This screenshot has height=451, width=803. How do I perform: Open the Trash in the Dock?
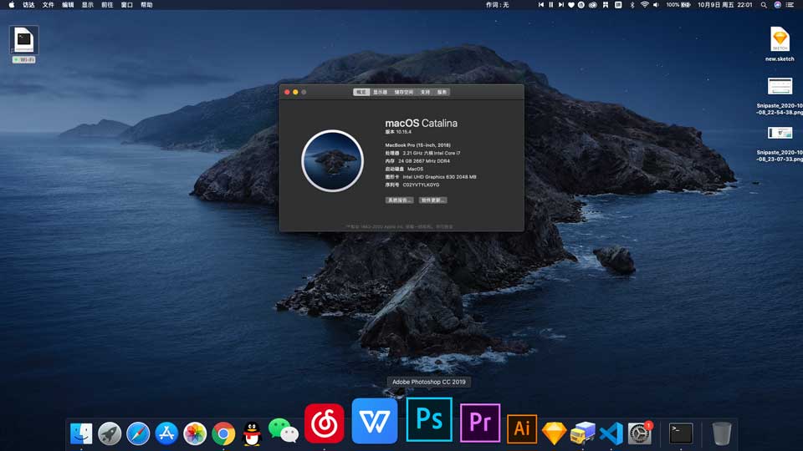click(722, 433)
